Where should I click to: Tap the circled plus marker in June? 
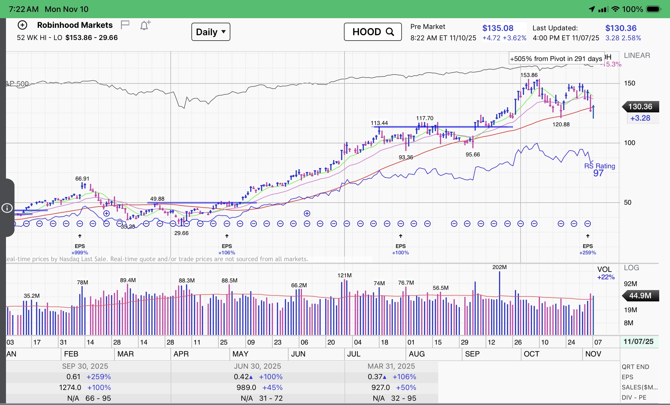click(x=307, y=213)
